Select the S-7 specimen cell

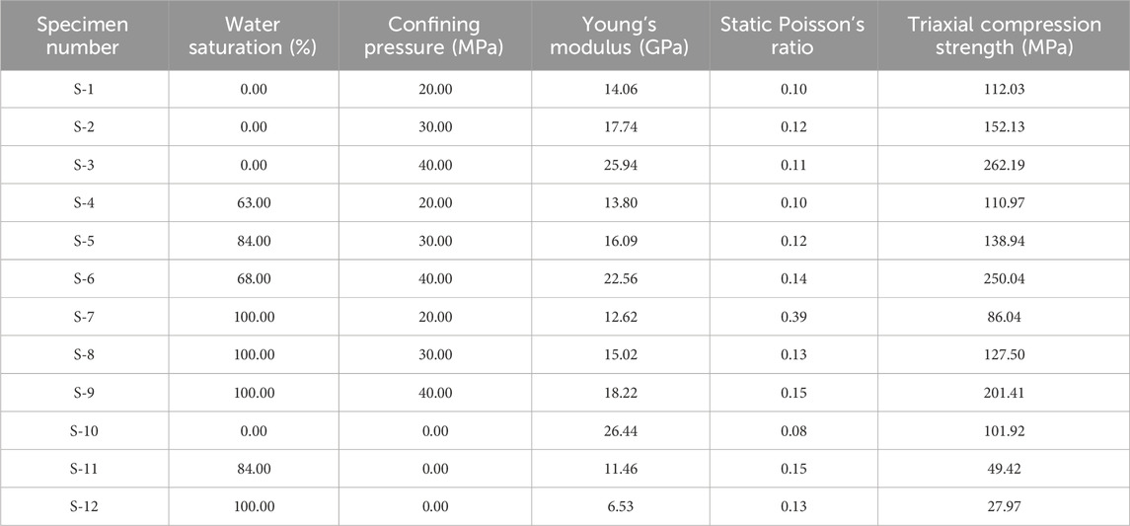click(x=84, y=317)
